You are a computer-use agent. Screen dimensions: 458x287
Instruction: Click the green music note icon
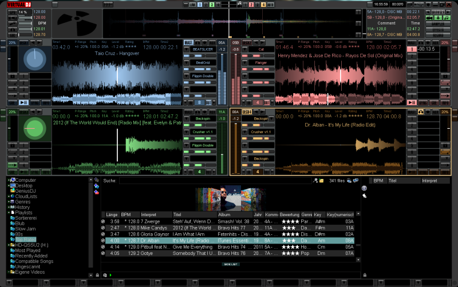(447, 18)
